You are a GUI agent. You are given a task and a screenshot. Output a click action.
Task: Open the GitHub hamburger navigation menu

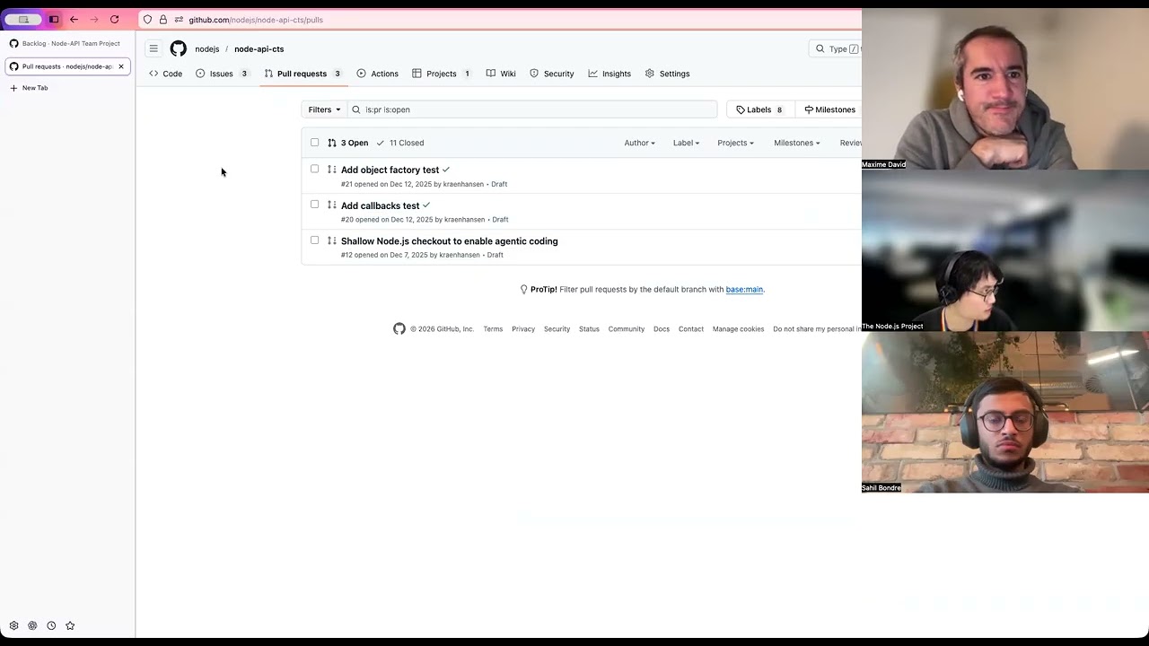pos(153,48)
